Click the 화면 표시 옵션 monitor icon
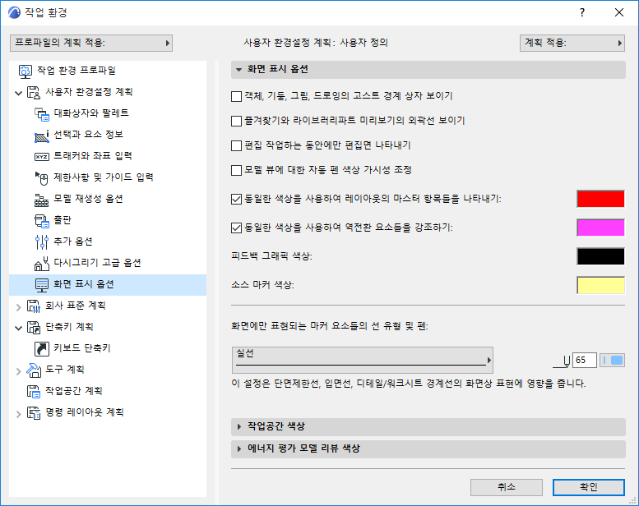Image resolution: width=639 pixels, height=506 pixels. pyautogui.click(x=42, y=284)
